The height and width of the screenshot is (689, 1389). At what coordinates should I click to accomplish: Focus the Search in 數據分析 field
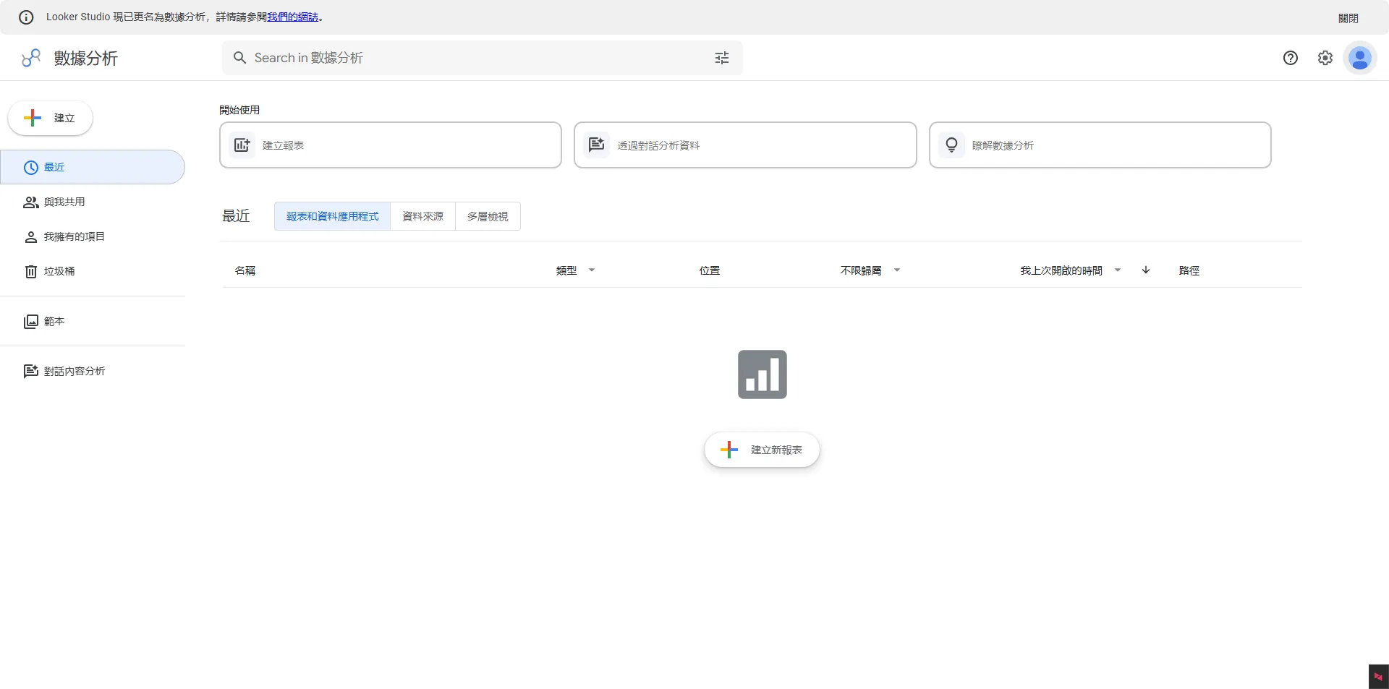coord(482,58)
